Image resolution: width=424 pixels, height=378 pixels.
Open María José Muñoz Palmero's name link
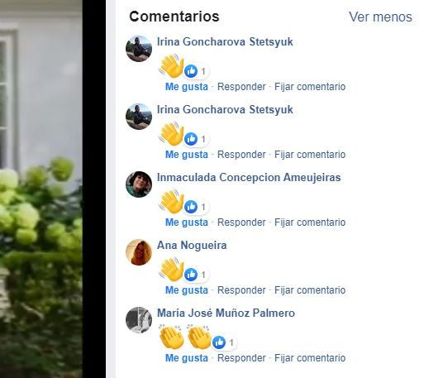pos(226,313)
